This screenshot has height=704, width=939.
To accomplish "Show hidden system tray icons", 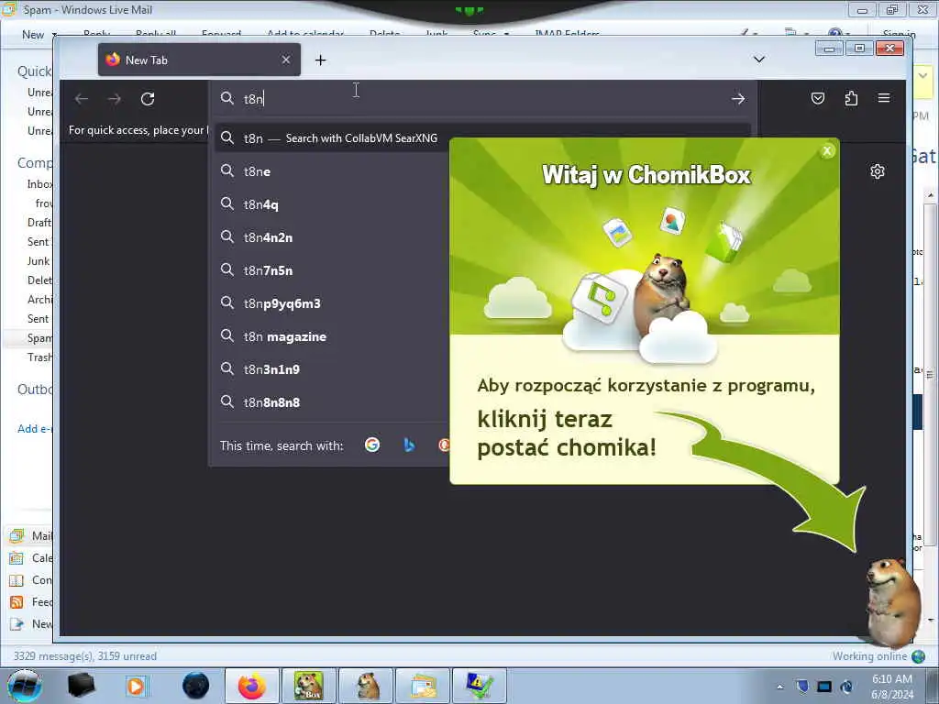I will click(779, 687).
